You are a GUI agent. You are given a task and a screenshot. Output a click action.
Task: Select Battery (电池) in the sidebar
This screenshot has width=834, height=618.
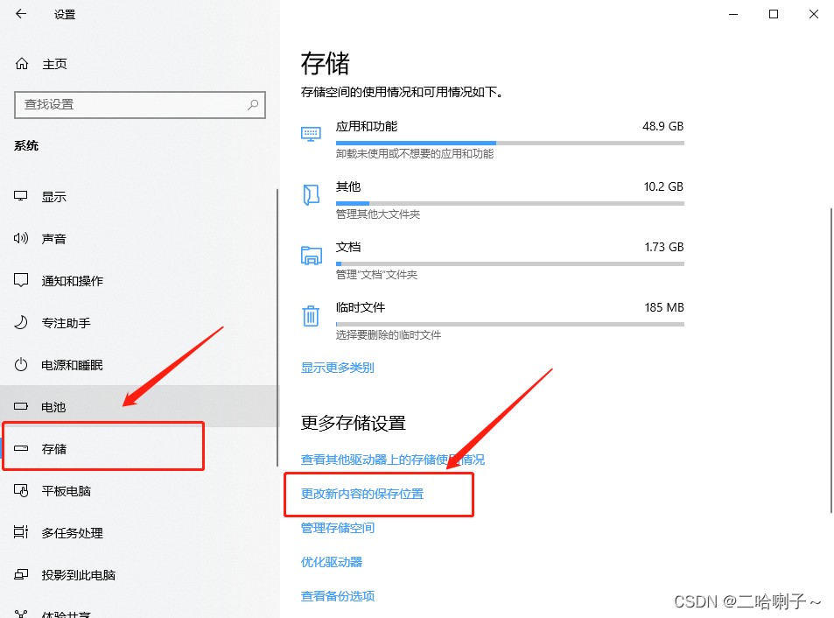coord(53,407)
